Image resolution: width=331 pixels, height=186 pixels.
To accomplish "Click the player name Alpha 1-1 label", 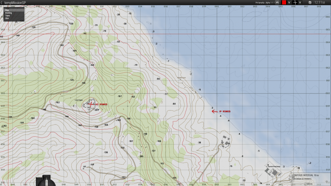I will click(264, 3).
